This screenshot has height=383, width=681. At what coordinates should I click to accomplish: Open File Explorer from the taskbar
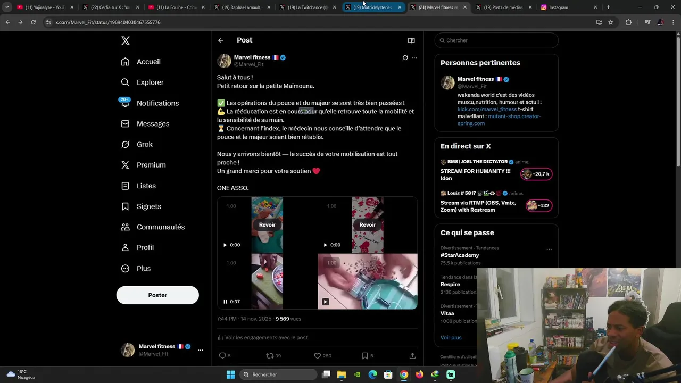[x=342, y=374]
